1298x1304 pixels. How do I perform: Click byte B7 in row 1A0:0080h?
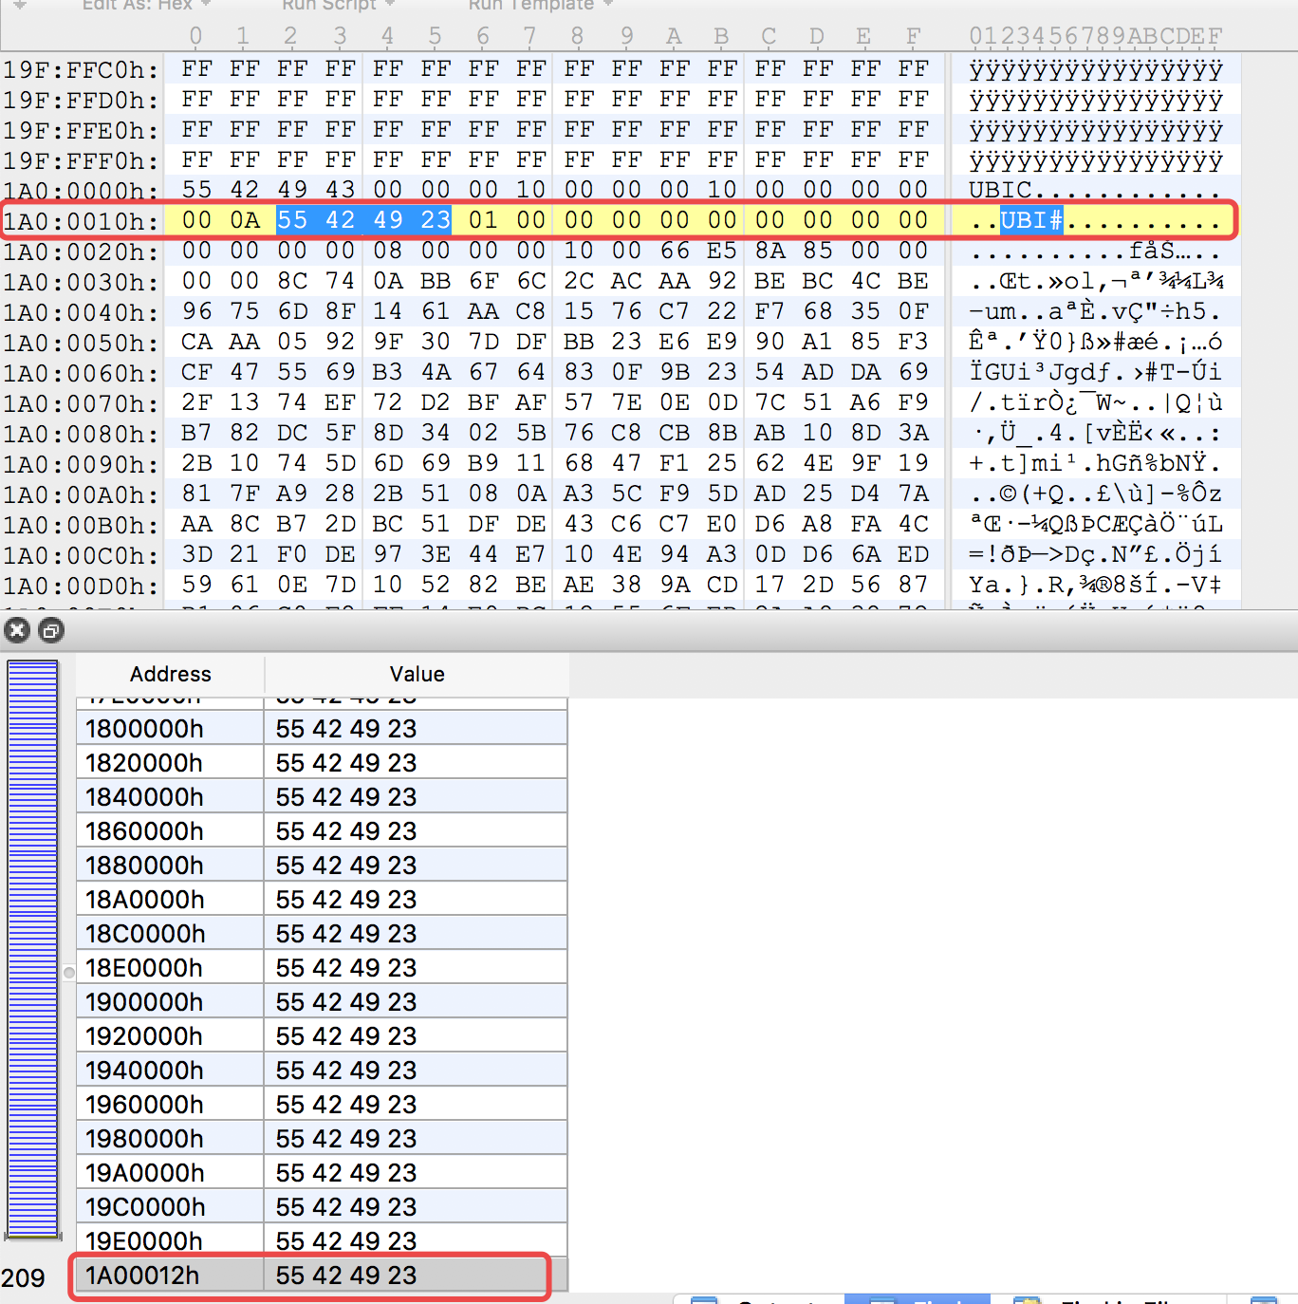[196, 433]
